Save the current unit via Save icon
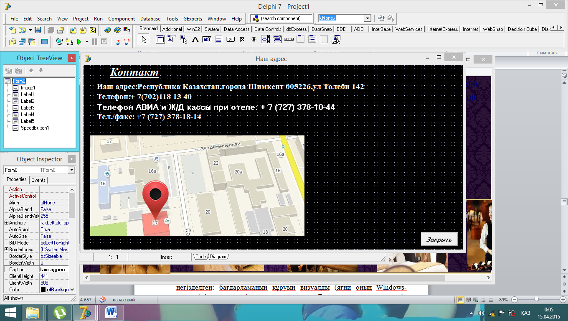Image resolution: width=568 pixels, height=321 pixels. coord(38,30)
